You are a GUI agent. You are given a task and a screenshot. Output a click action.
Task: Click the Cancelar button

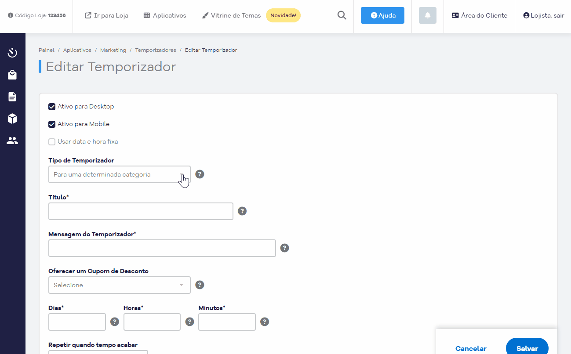tap(471, 348)
